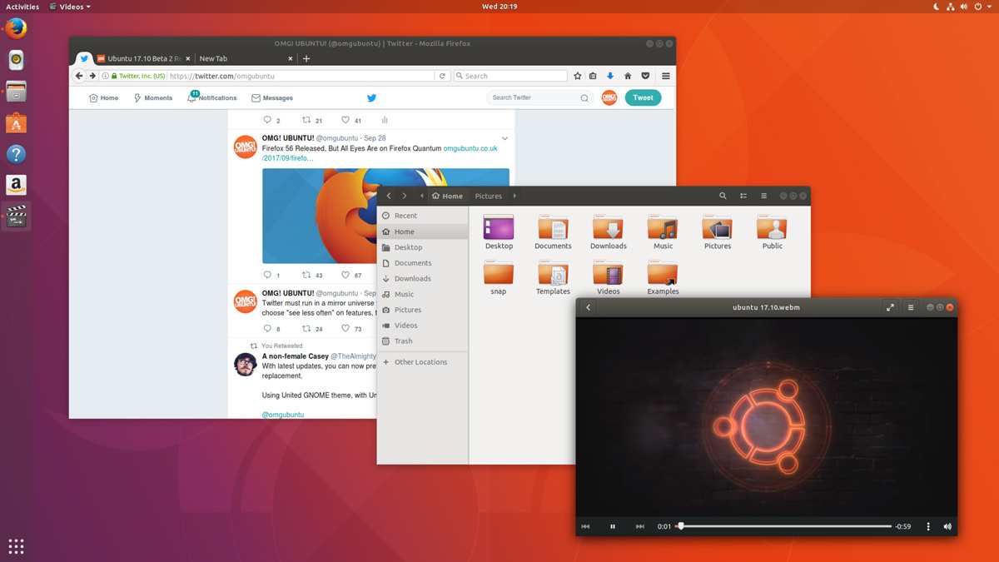Click the fullscreen icon in the video player

coord(891,306)
